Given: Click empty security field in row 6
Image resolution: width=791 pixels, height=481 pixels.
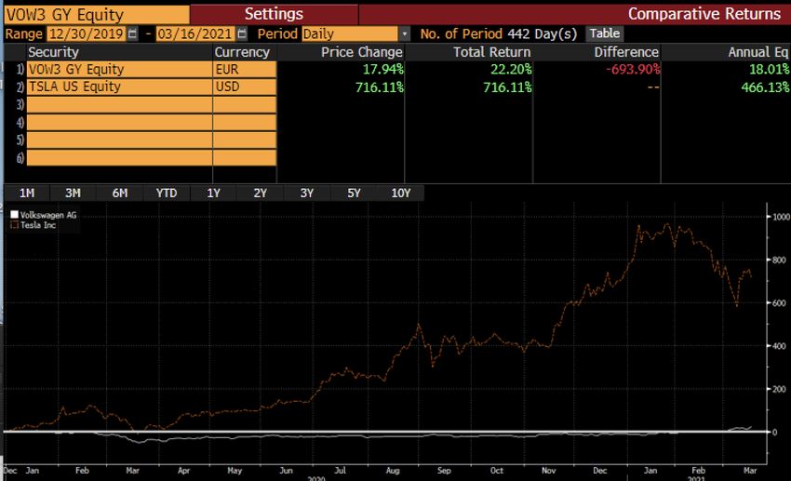Looking at the screenshot, I should point(119,157).
